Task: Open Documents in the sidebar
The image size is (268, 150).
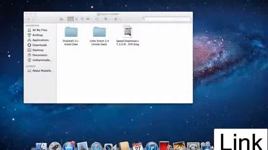Action: coord(40,55)
